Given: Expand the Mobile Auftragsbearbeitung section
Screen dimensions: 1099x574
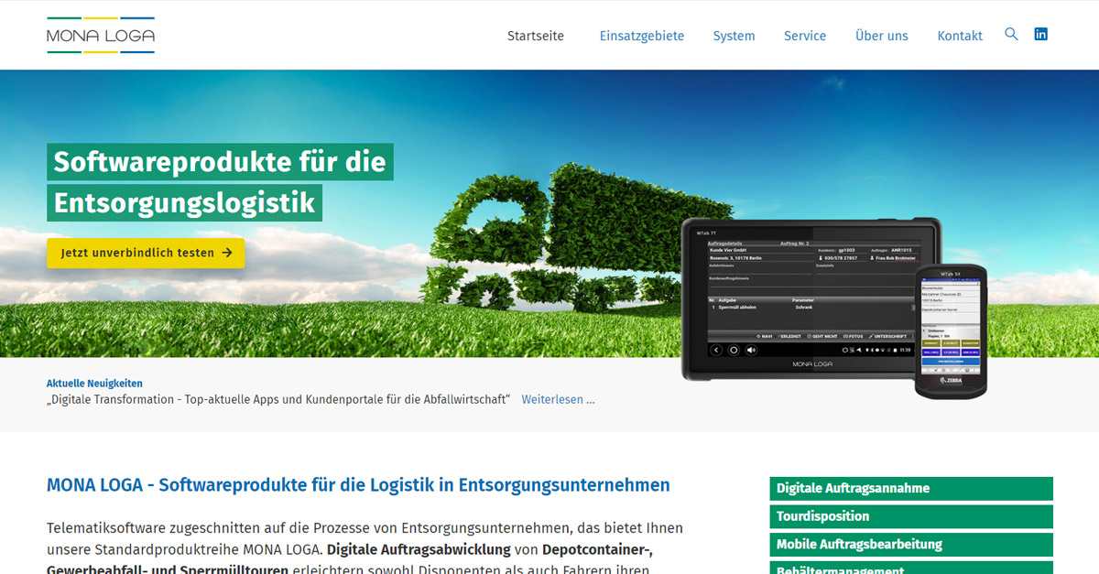Looking at the screenshot, I should click(x=910, y=544).
